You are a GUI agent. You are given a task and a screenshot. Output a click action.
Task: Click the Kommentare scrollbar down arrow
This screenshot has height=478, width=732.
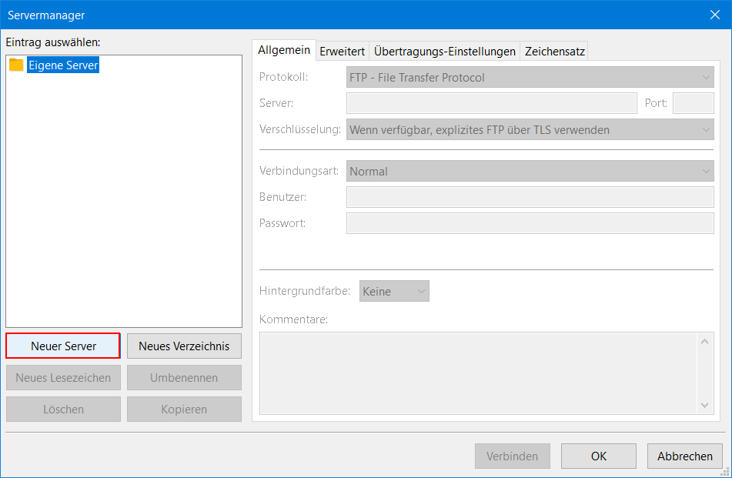point(705,405)
